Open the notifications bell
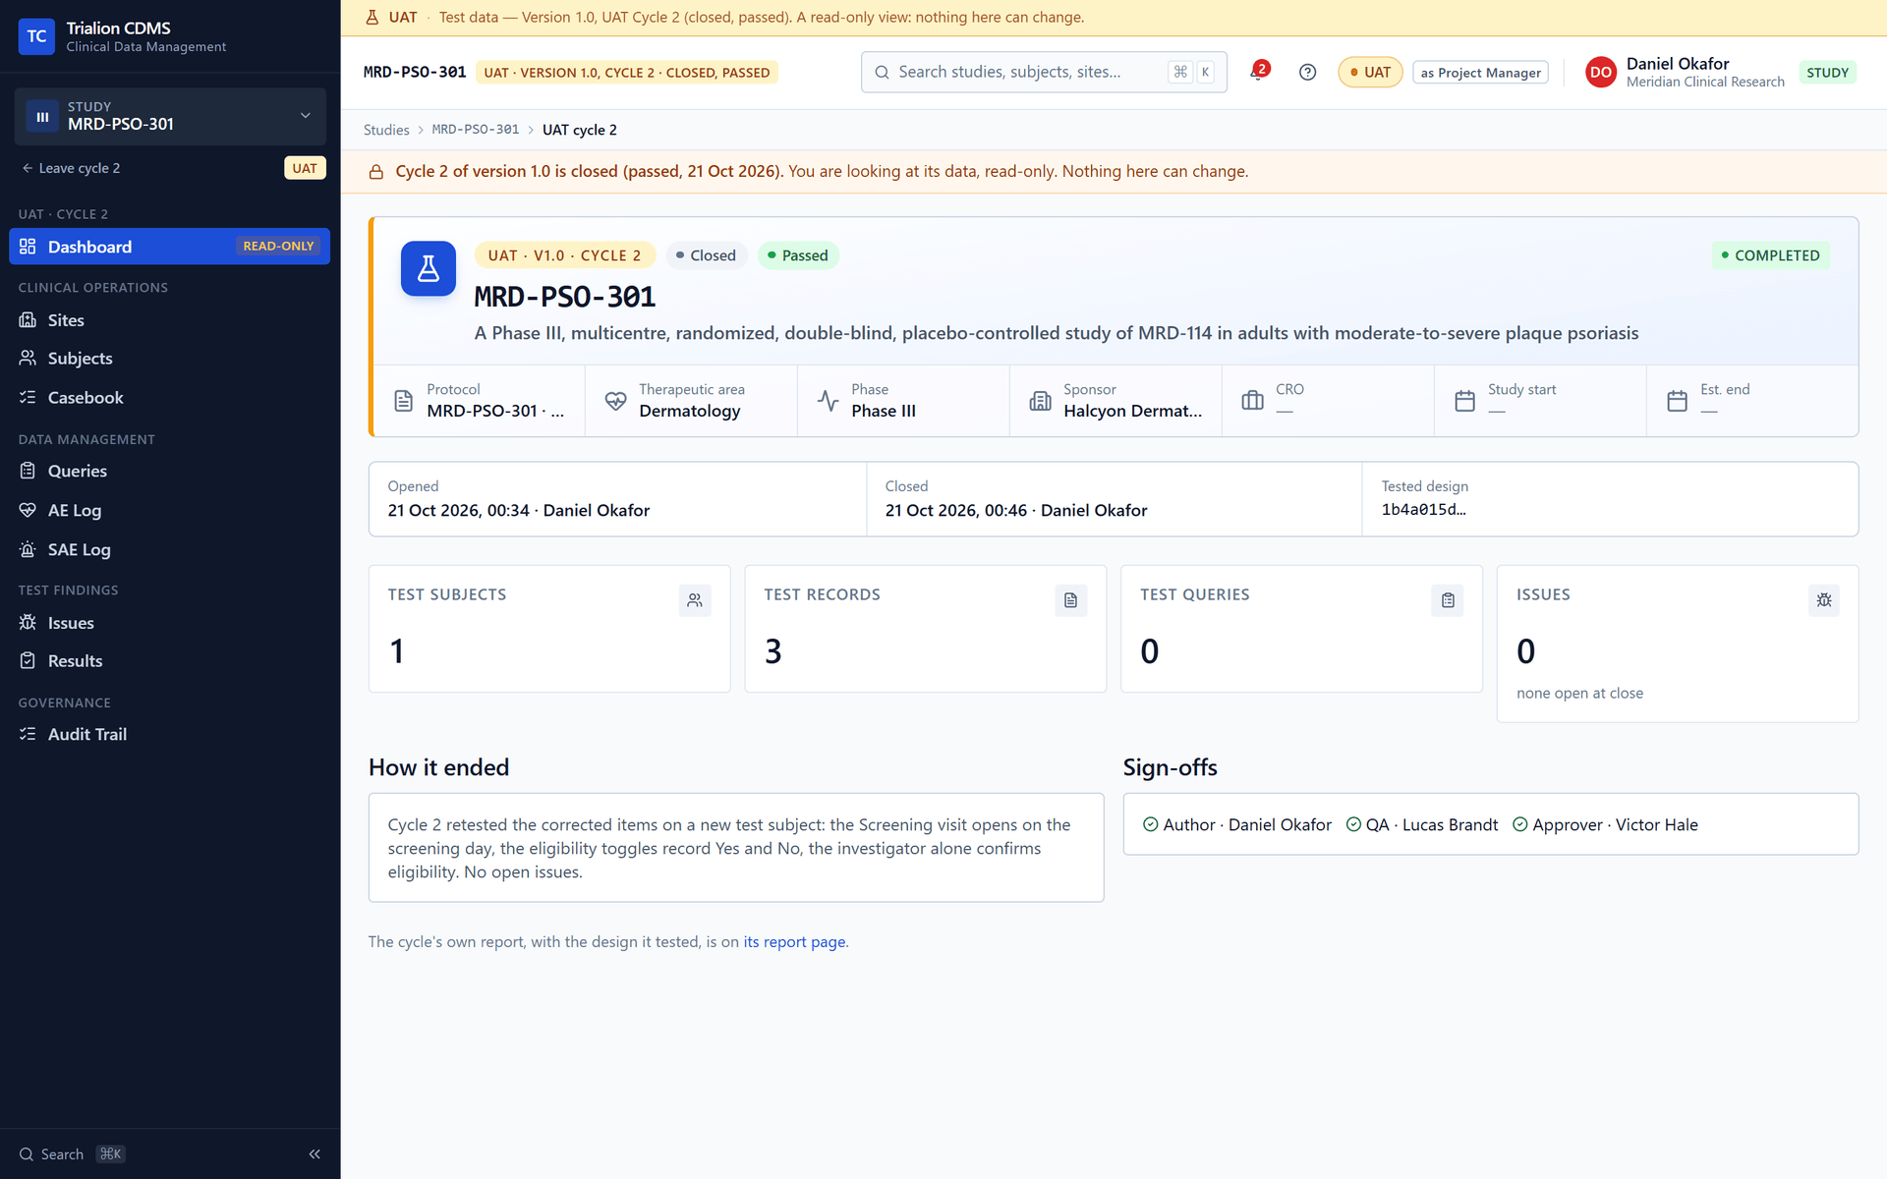1887x1179 pixels. click(x=1258, y=72)
